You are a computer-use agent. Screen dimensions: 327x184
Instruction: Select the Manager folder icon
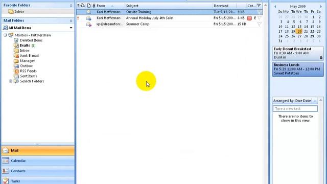[16, 61]
